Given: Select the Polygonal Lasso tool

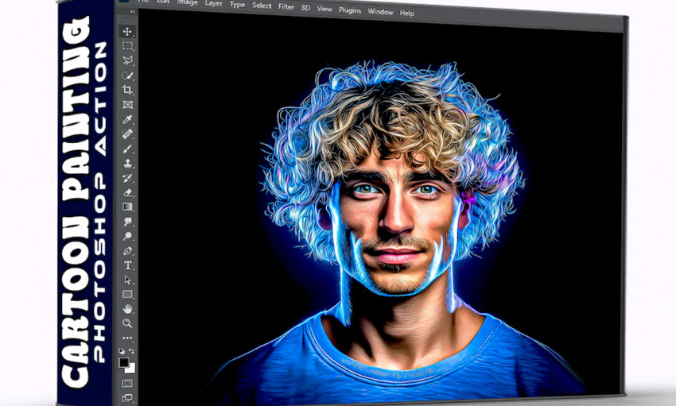Looking at the screenshot, I should (127, 60).
